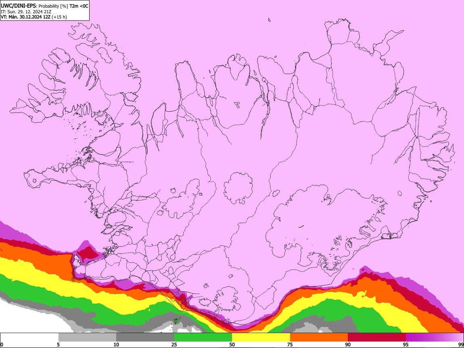The height and width of the screenshot is (348, 464).
Task: Click the "IT: Sun. 29. 12. 2024 21Z" line
Action: click(x=26, y=12)
